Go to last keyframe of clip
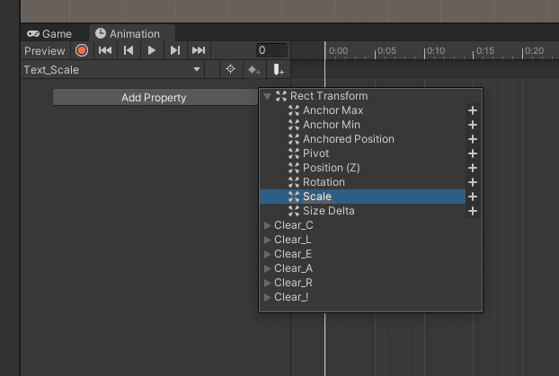Image resolution: width=559 pixels, height=376 pixels. 199,51
